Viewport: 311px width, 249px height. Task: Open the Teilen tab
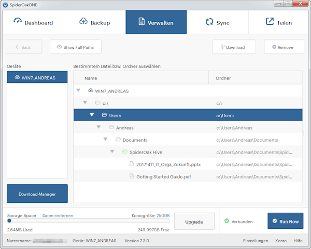point(278,22)
